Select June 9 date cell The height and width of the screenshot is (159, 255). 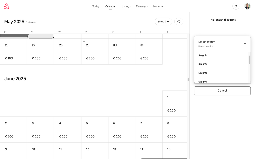[14, 151]
